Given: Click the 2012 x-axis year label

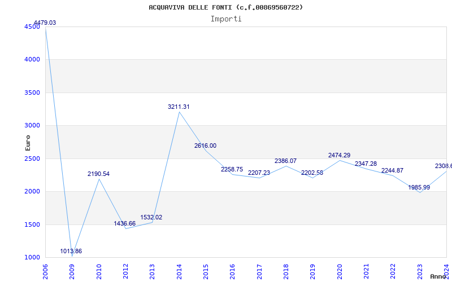Looking at the screenshot, I should [x=125, y=272].
